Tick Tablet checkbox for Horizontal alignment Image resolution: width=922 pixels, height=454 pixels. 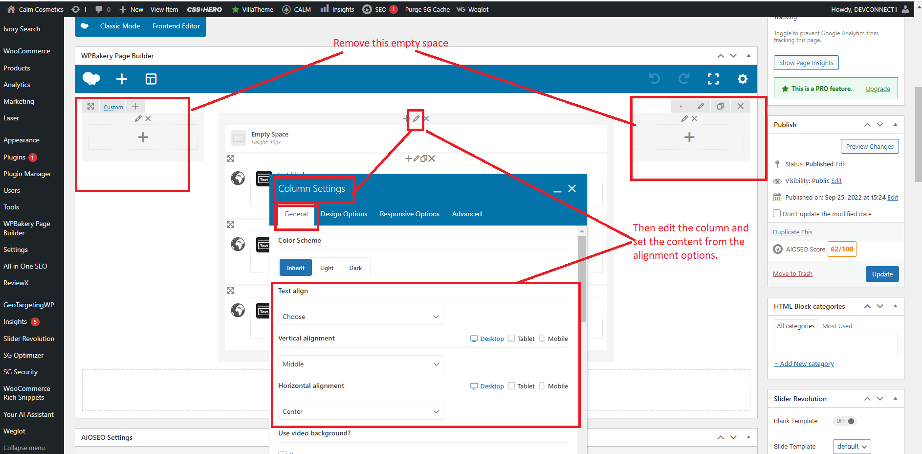point(511,386)
